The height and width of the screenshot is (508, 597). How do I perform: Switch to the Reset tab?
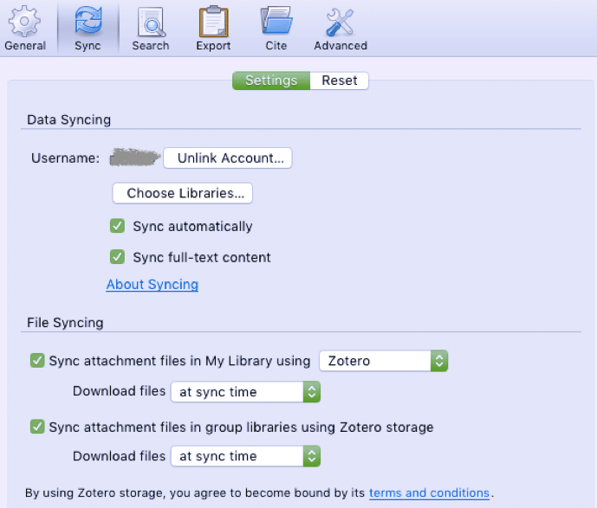coord(340,80)
